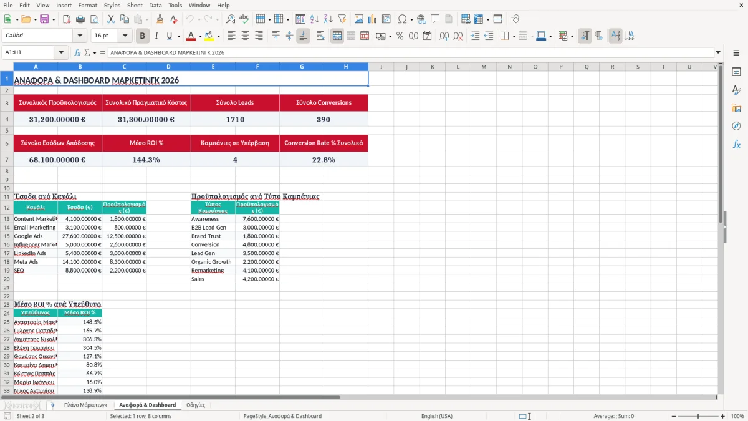
Task: Click the Sort Descending icon
Action: (328, 19)
